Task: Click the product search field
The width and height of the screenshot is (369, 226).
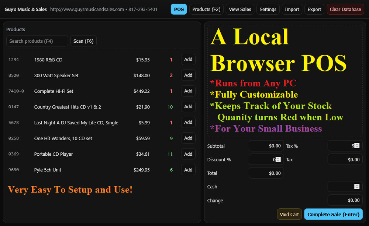Action: tap(37, 41)
